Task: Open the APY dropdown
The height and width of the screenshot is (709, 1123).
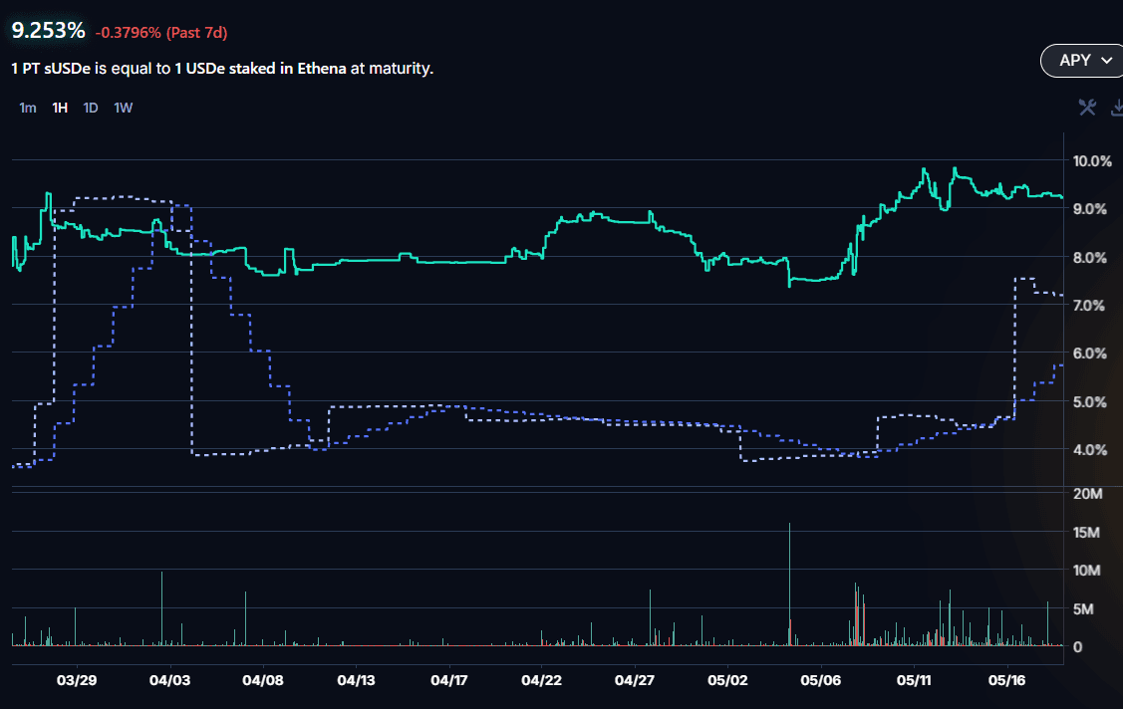Action: [1081, 60]
